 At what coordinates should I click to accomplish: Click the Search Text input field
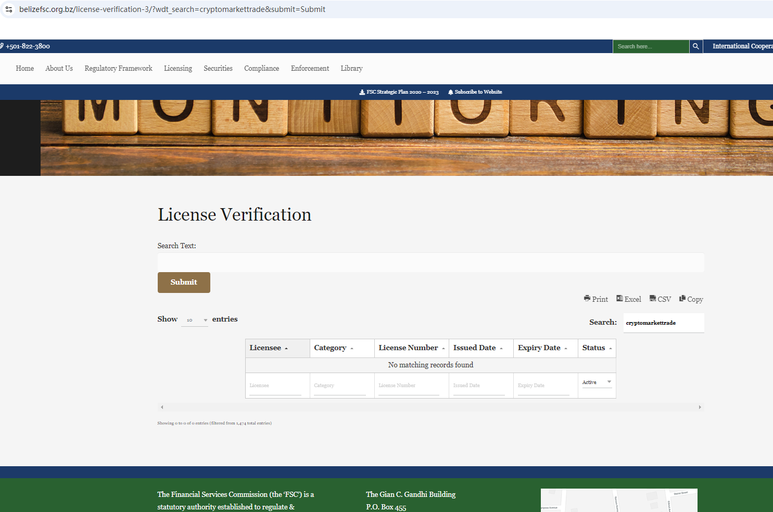pos(430,262)
